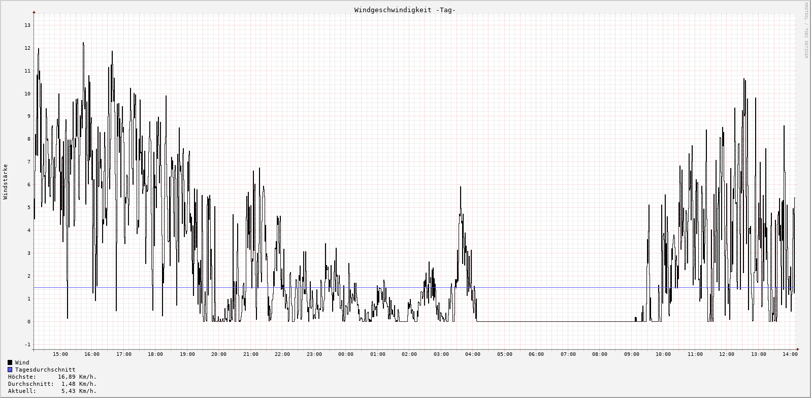Click the Höchste statistic label
Viewport: 811px width, 398px height.
tap(22, 377)
